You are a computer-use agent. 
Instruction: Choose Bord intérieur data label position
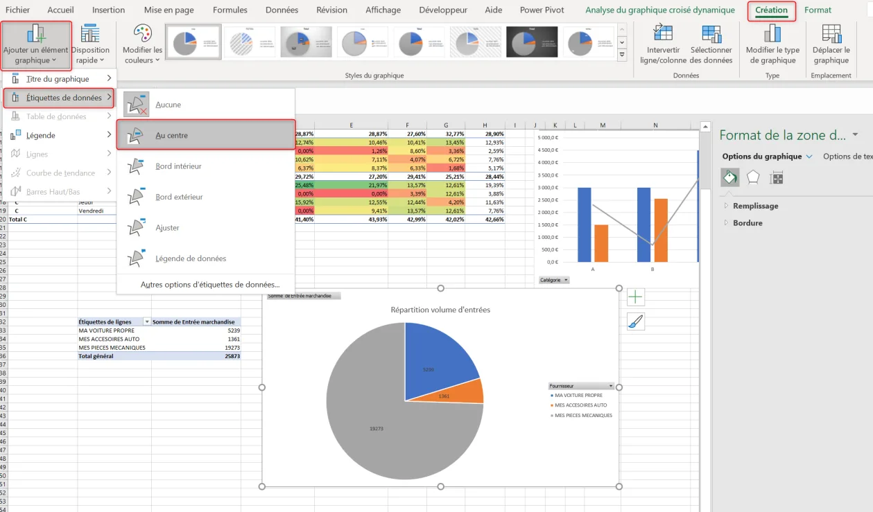[206, 166]
